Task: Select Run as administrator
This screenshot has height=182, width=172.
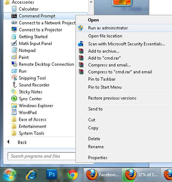Action: (x=124, y=28)
